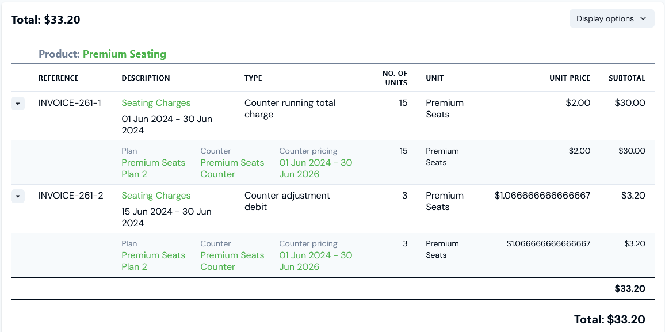The width and height of the screenshot is (665, 332).
Task: Open the Premium Seating product link
Action: pyautogui.click(x=124, y=54)
